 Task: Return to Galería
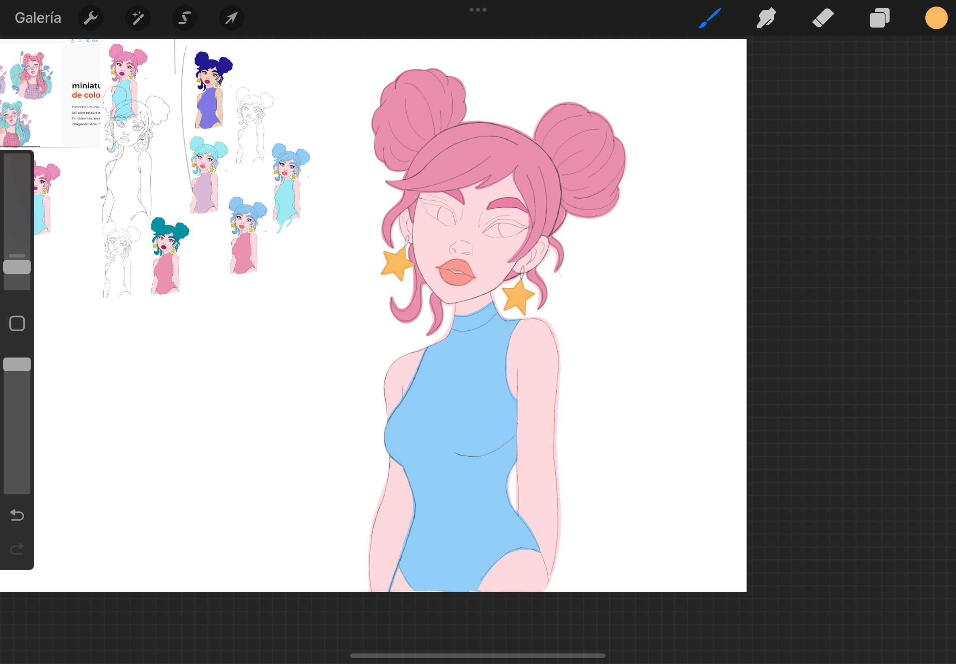pos(38,18)
